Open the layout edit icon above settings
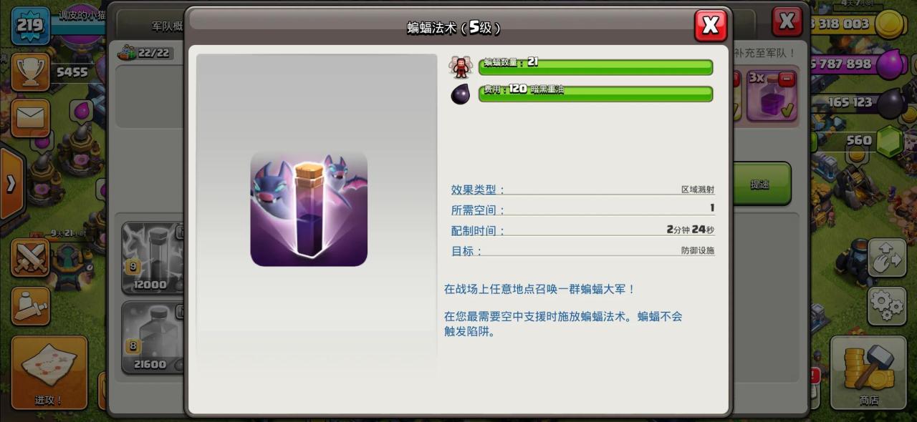Screen dimensions: 917x422 pyautogui.click(x=887, y=257)
